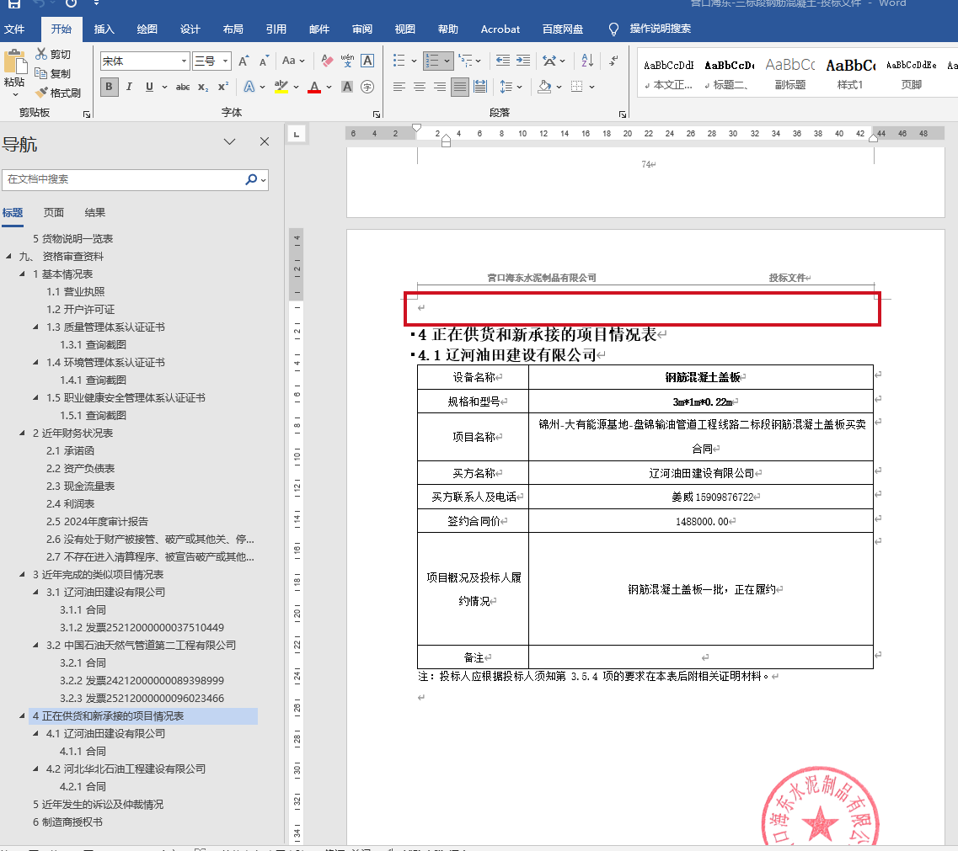Apply superscript x² formatting
This screenshot has height=851, width=958.
coord(223,87)
